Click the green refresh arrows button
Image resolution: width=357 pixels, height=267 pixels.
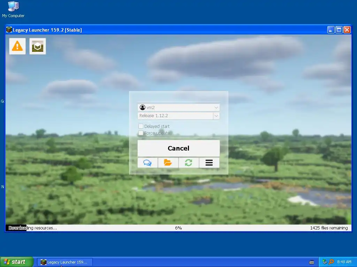click(x=189, y=163)
